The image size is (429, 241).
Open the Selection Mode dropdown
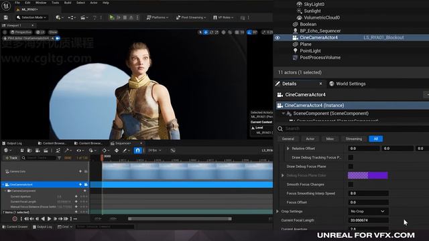(x=32, y=17)
